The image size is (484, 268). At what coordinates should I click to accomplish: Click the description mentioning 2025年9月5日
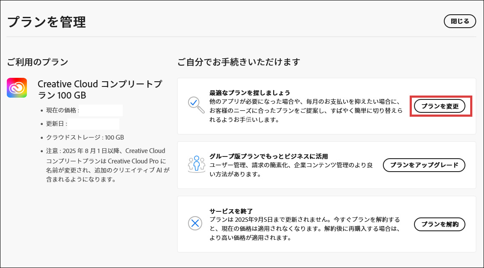305,229
